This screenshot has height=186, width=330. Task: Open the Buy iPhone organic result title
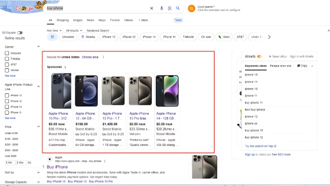57,167
